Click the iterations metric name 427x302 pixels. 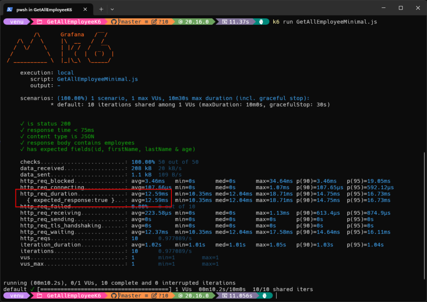click(x=37, y=251)
